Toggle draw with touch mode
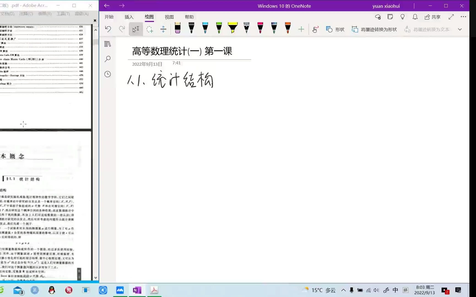This screenshot has height=297, width=476. coord(315,29)
